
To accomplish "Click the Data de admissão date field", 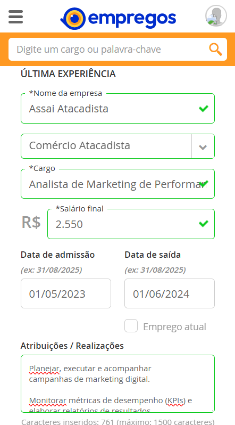I will 66,293.
